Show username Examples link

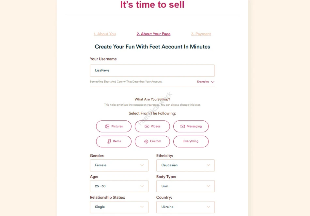203,82
